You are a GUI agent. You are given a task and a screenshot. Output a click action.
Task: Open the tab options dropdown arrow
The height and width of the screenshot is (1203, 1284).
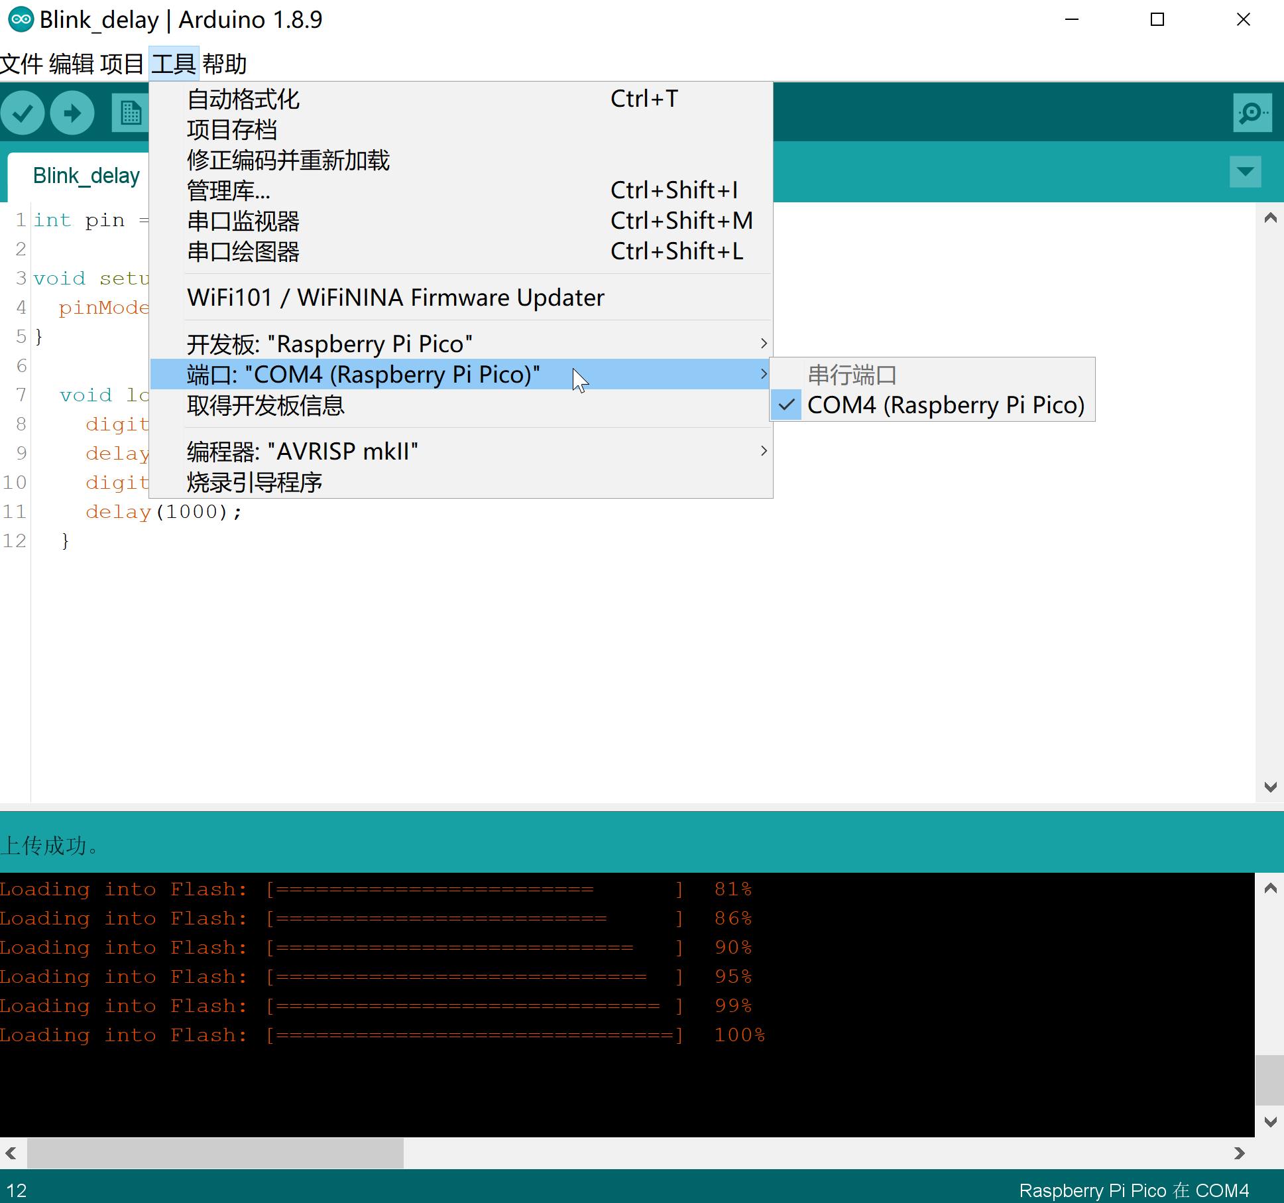click(1245, 172)
